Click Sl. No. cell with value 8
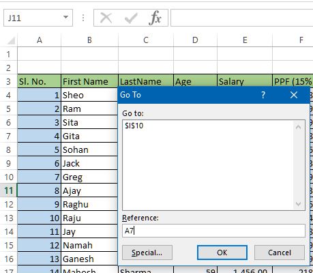Viewport: 313px width, 273px height. point(40,190)
